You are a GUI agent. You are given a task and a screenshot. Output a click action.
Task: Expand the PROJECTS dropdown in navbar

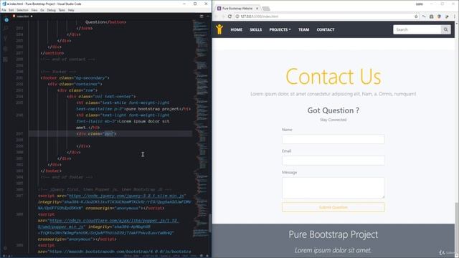280,29
